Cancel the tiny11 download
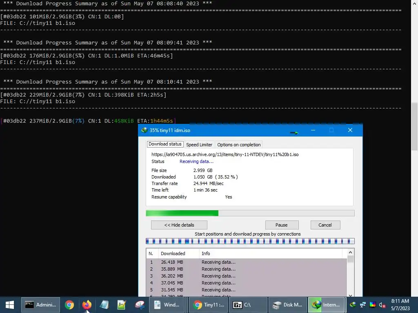The image size is (418, 313). [325, 225]
